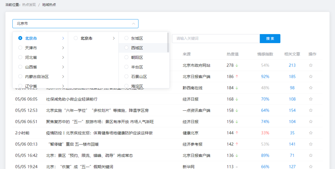This screenshot has height=169, width=335.
Task: Open 213 related articles link
Action: pos(292,65)
